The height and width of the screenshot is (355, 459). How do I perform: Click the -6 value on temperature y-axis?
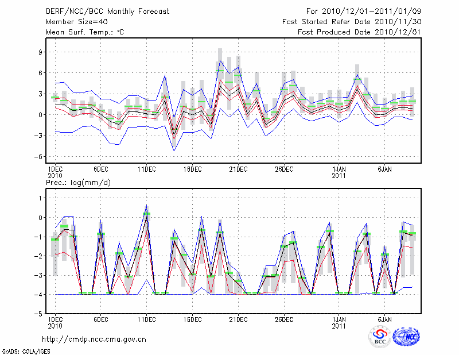point(40,156)
